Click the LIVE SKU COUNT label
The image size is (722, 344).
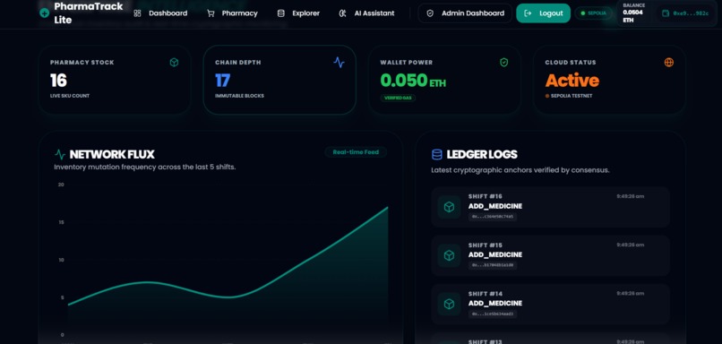click(70, 96)
